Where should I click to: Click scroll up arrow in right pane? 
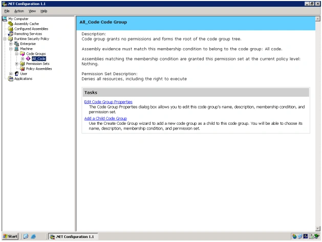click(318, 19)
